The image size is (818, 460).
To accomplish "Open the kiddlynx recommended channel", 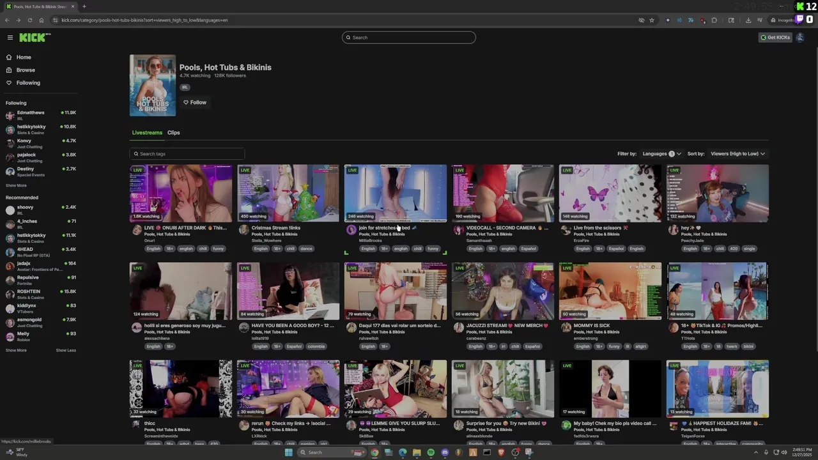I will coord(40,308).
